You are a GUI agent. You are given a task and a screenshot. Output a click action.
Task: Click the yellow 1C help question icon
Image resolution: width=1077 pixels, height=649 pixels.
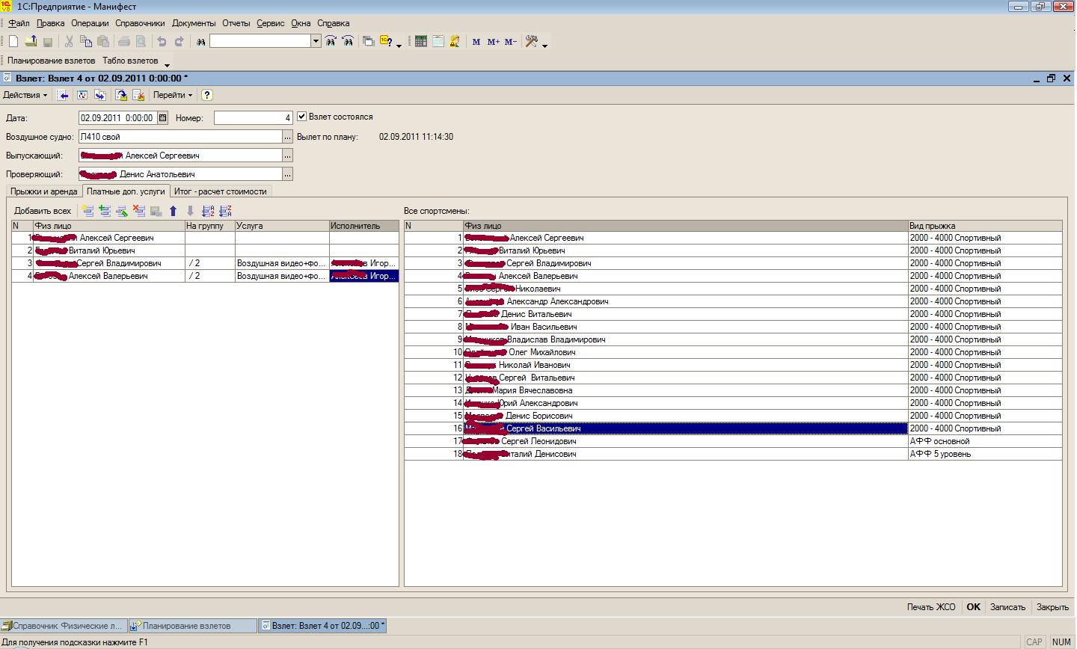coord(386,42)
